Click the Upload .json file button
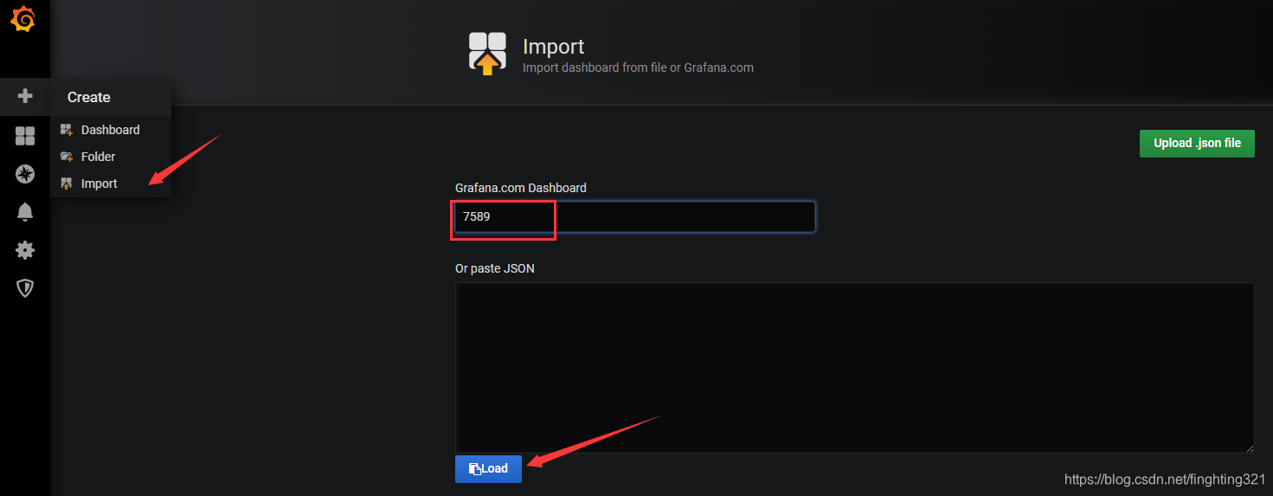The height and width of the screenshot is (496, 1273). [1197, 143]
